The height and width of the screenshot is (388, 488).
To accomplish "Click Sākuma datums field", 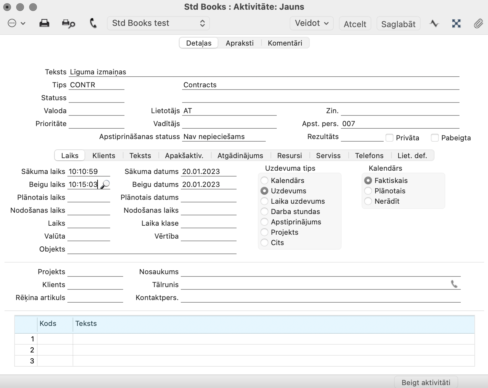I will [209, 171].
